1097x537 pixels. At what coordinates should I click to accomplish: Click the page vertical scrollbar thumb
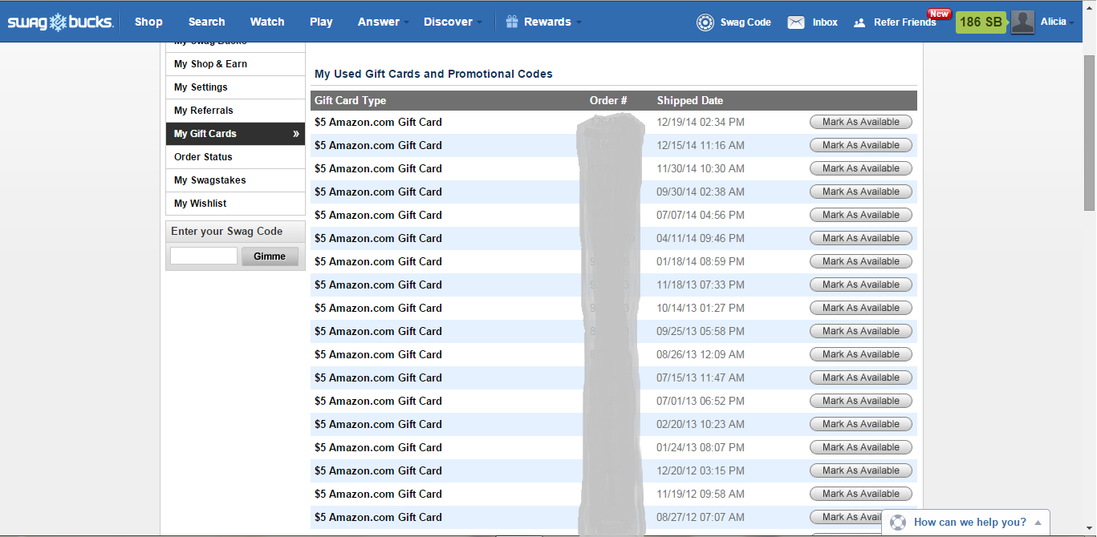pos(1089,132)
